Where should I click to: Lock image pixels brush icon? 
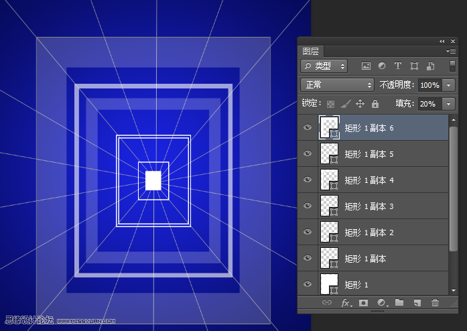pyautogui.click(x=346, y=104)
